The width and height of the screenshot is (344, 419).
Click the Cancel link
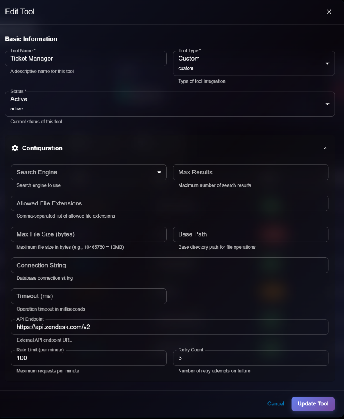click(276, 404)
